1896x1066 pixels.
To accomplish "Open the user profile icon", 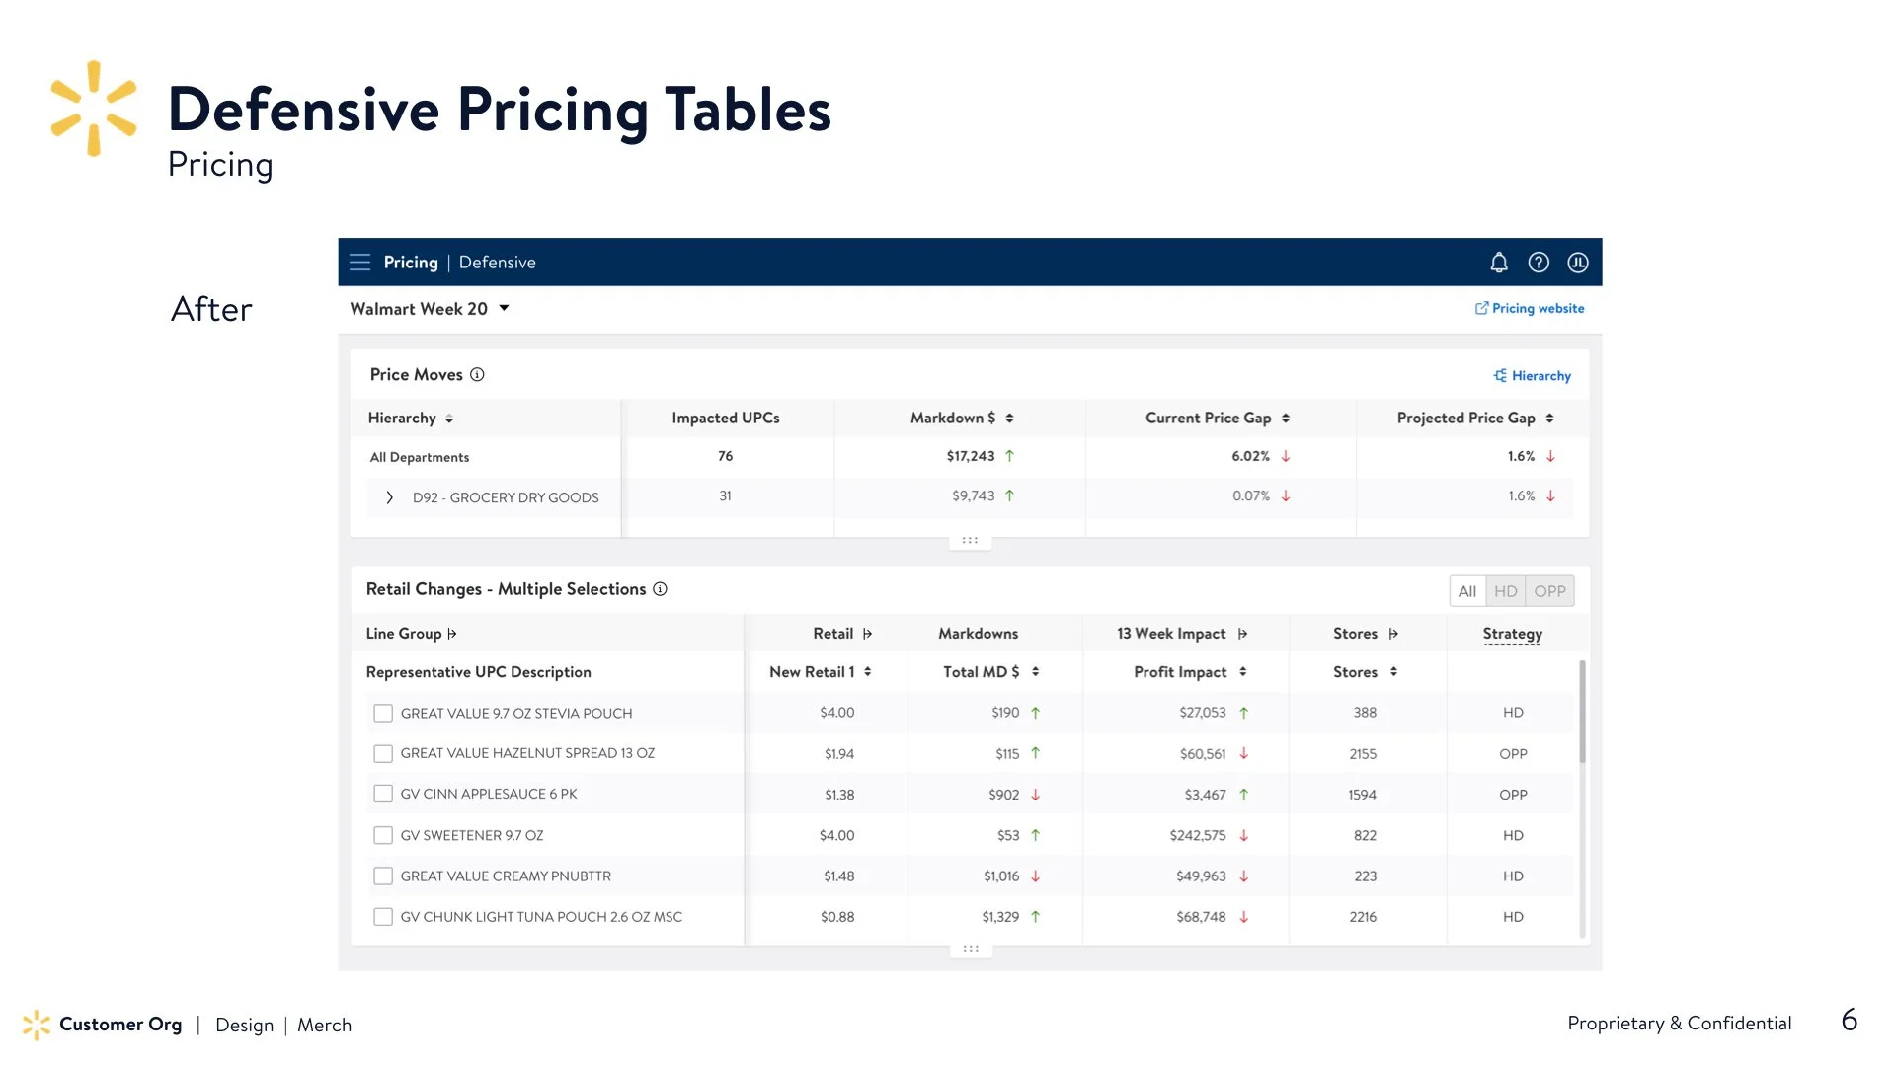I will [1578, 263].
